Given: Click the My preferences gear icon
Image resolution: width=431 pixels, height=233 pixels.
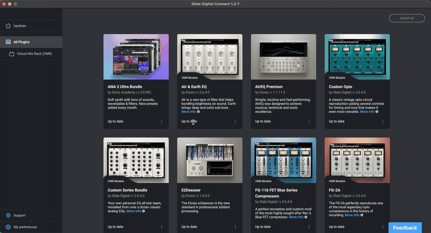Looking at the screenshot, I should tap(8, 227).
